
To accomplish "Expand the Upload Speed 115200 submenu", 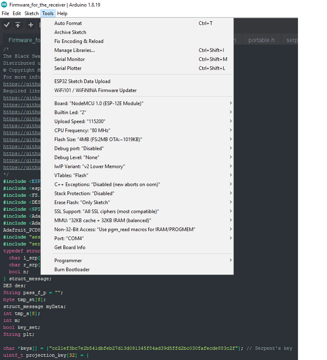I will 137,122.
